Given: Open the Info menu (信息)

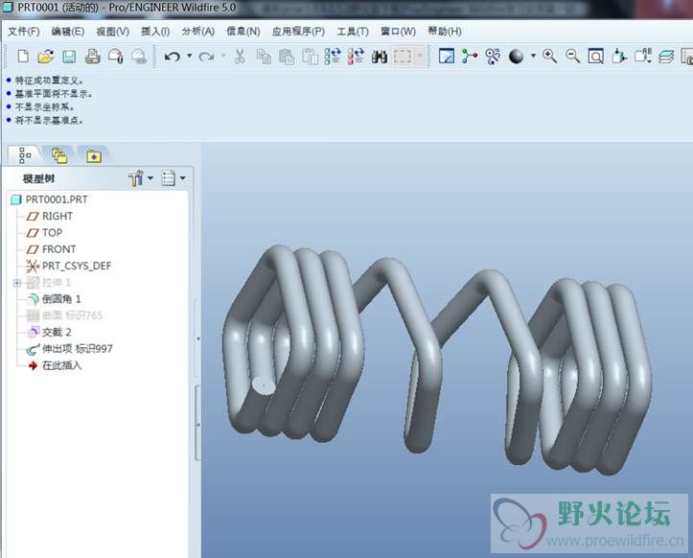Looking at the screenshot, I should coord(243,32).
